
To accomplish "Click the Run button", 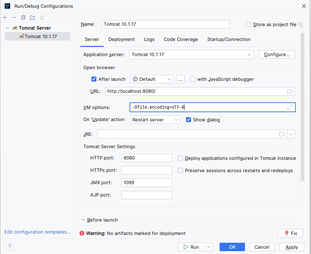I will click(191, 247).
